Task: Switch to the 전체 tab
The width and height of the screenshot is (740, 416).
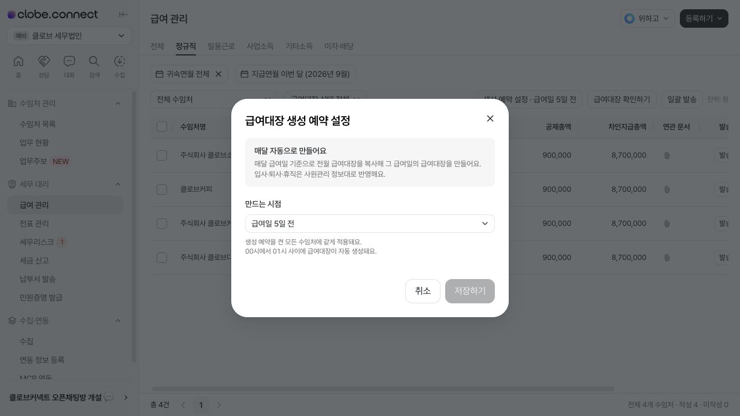Action: (x=157, y=46)
